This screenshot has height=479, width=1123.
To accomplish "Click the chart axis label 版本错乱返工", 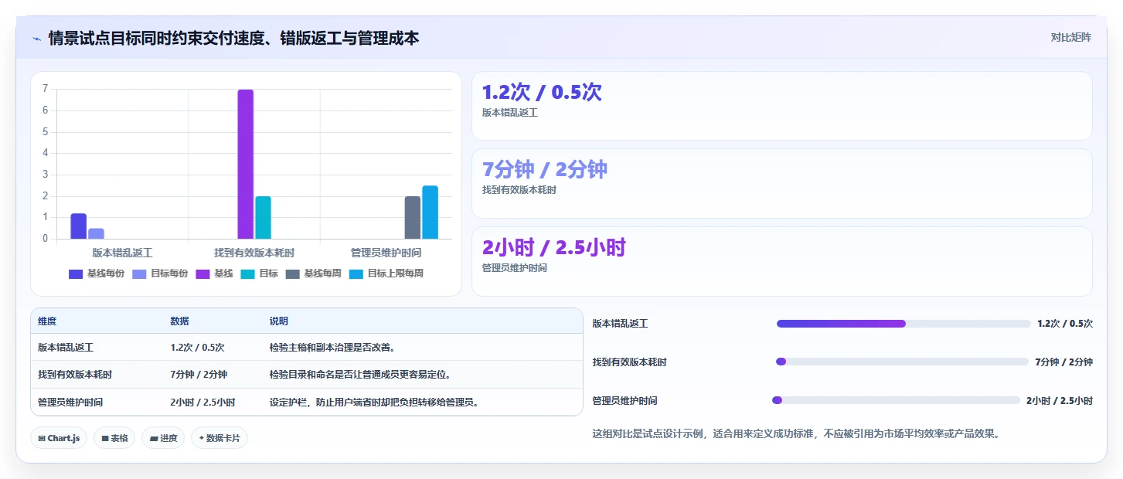I will coord(122,253).
